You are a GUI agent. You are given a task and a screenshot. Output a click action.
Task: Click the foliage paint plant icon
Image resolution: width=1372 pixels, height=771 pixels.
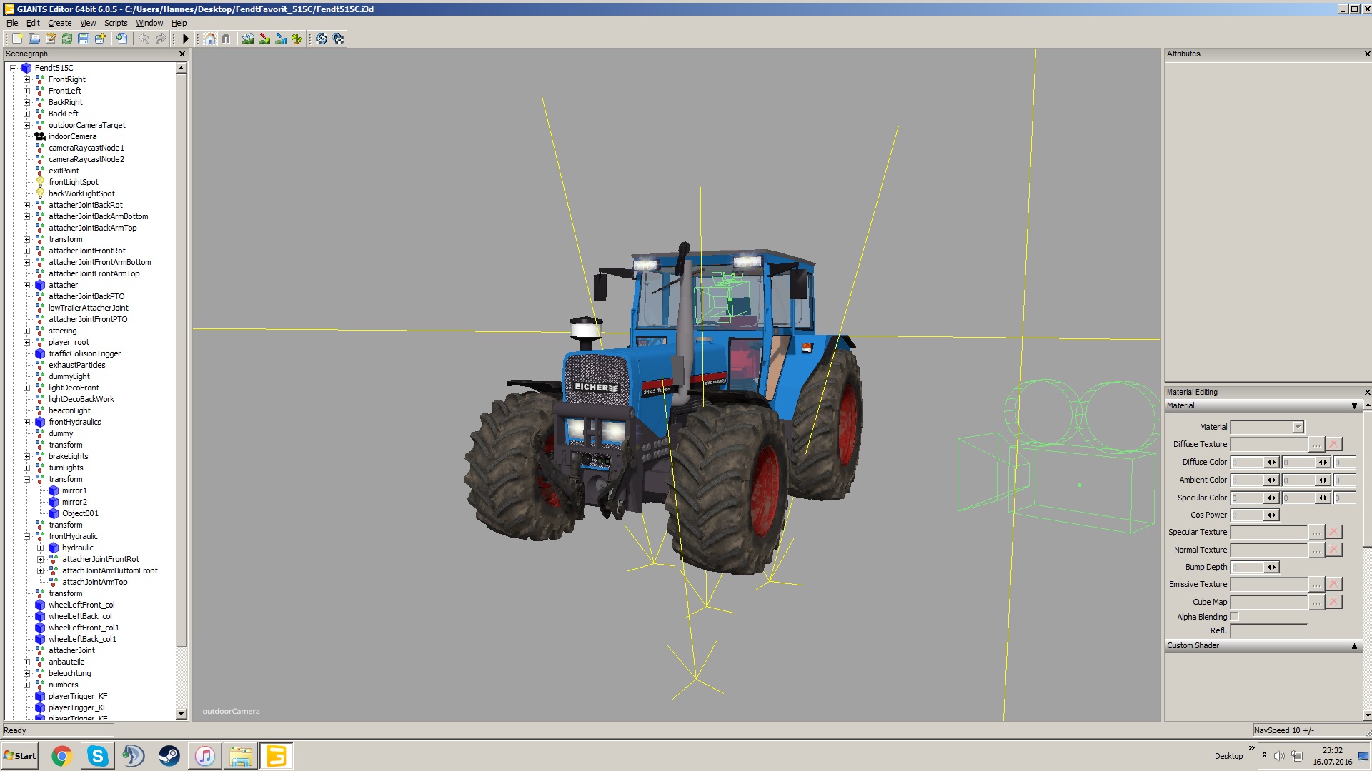point(297,39)
